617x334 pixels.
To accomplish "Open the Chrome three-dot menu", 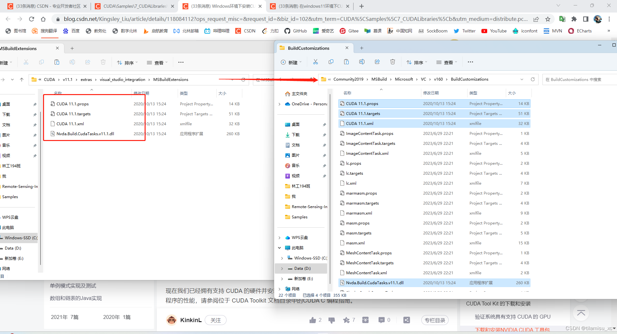I will click(x=609, y=19).
